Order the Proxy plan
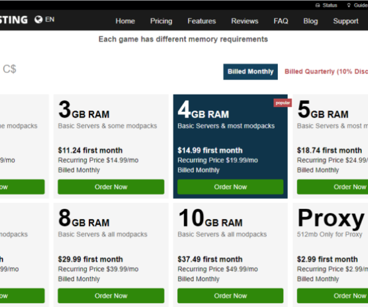Image resolution: width=368 pixels, height=307 pixels. pos(332,295)
